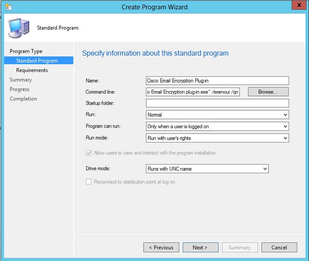309x261 pixels.
Task: Click inside the Name field
Action: coord(216,81)
